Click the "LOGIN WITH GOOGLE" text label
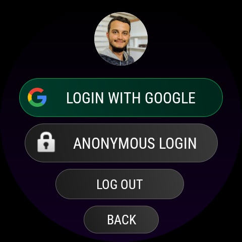Image resolution: width=242 pixels, height=242 pixels. click(x=131, y=98)
